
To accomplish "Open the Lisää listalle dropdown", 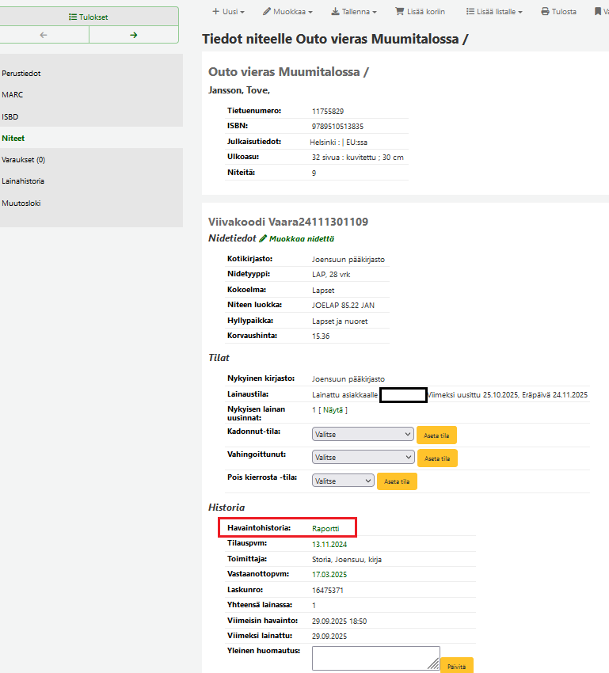I will pyautogui.click(x=494, y=12).
